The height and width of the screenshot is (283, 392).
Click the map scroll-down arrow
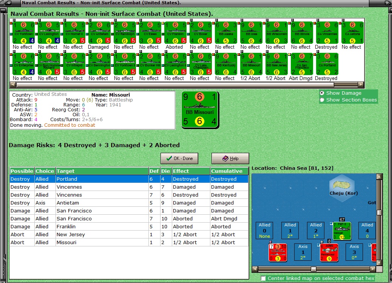pos(379,263)
